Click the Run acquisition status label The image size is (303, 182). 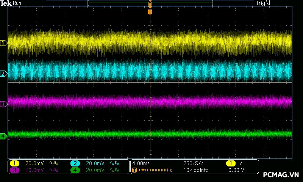click(17, 3)
